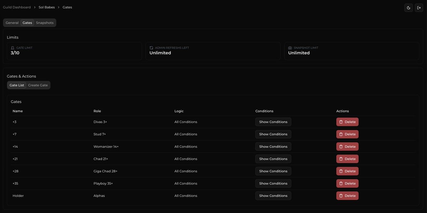
Task: Show Conditions for the Holder gate
Action: (x=273, y=196)
